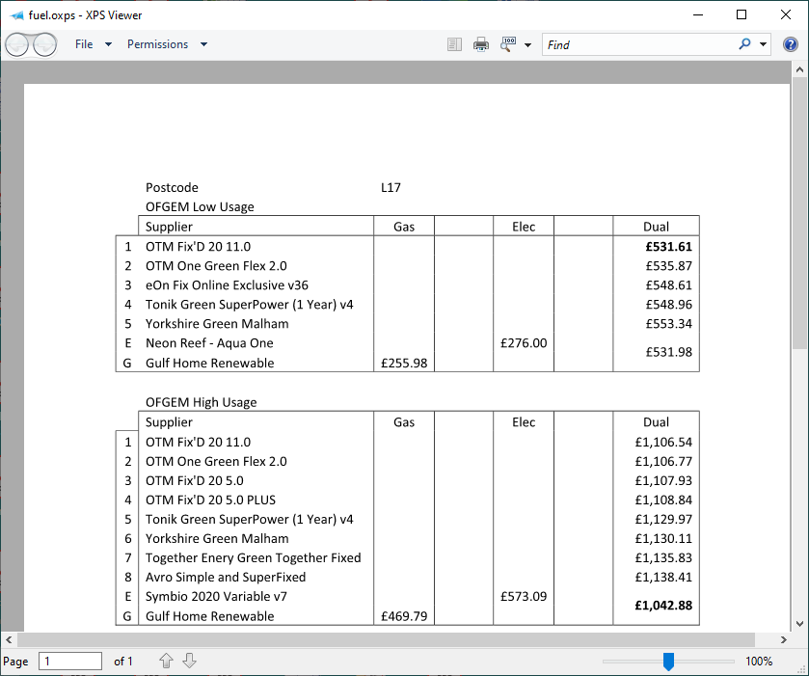
Task: Click the '£531.98' combined dual price
Action: click(x=668, y=352)
